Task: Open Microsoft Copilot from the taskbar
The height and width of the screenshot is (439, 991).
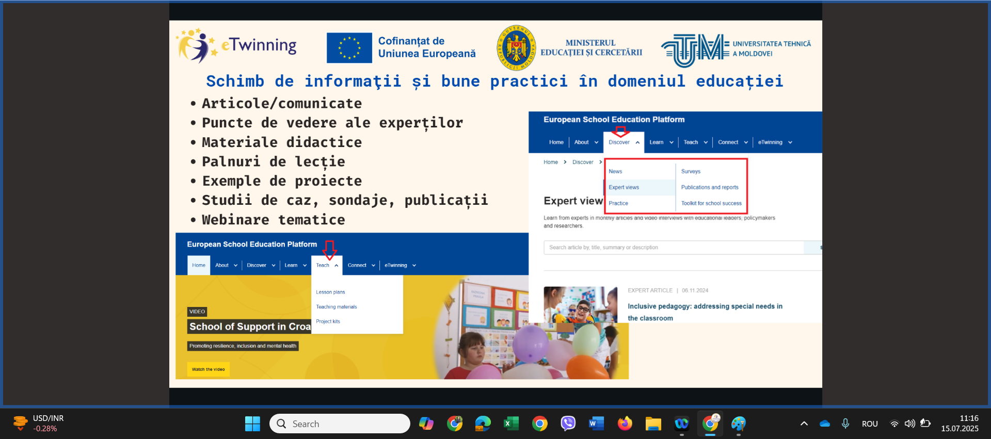Action: pyautogui.click(x=426, y=424)
